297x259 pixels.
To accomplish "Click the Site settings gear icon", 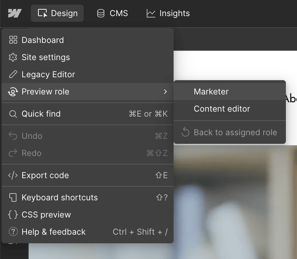I will 13,57.
